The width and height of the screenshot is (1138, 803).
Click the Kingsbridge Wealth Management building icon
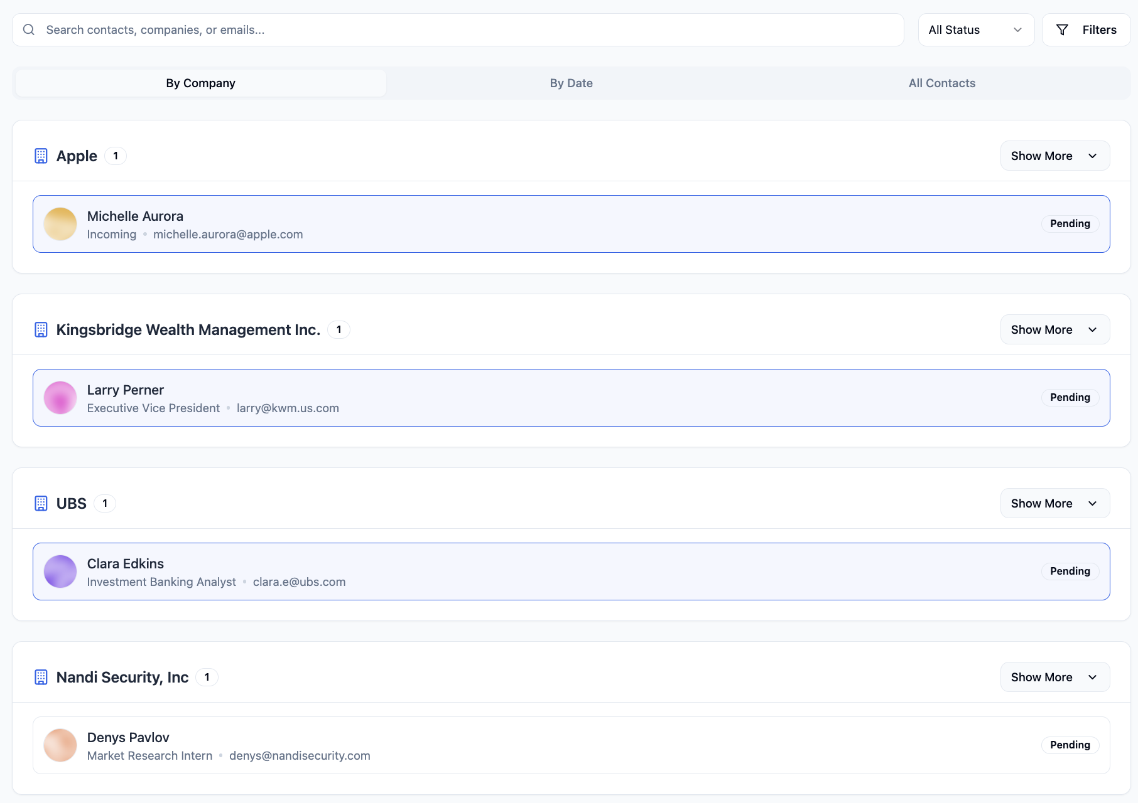point(41,329)
